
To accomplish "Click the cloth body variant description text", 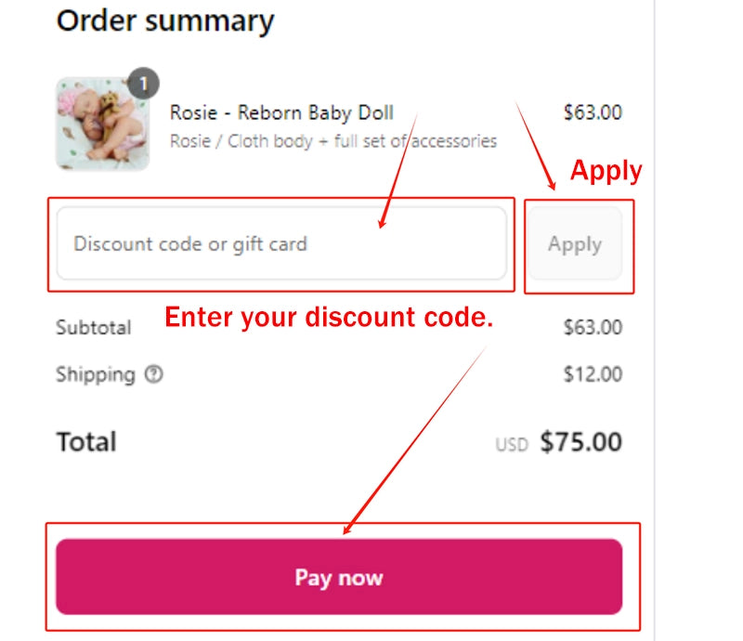I will pyautogui.click(x=332, y=141).
